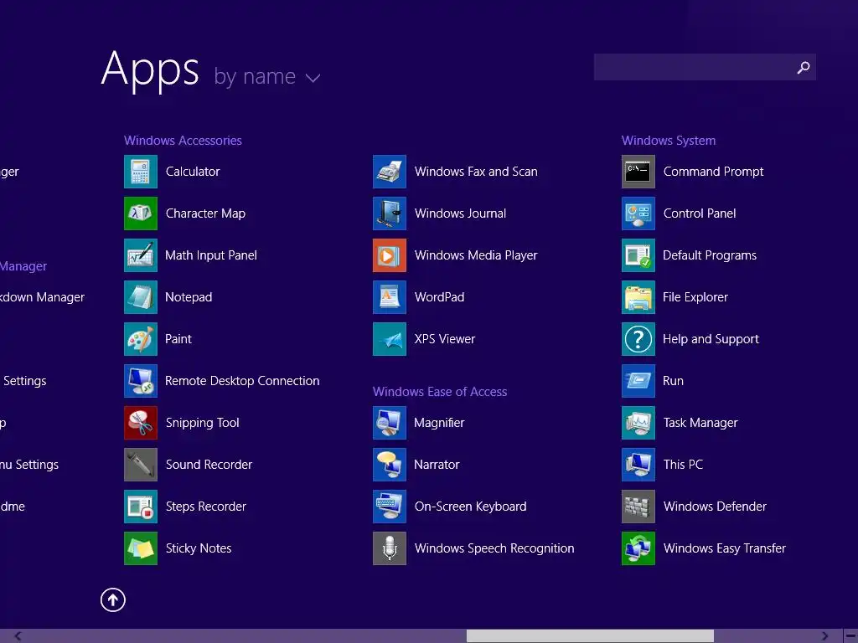
Task: Open the Default Programs icon
Action: point(638,255)
